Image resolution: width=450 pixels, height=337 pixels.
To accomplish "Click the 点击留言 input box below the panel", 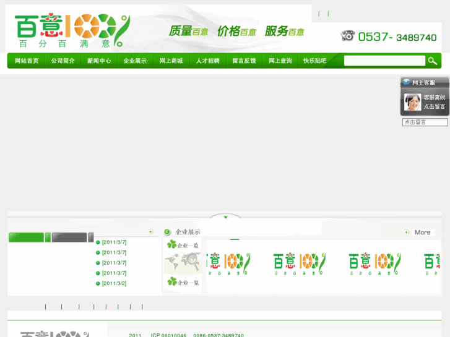I will click(x=425, y=122).
